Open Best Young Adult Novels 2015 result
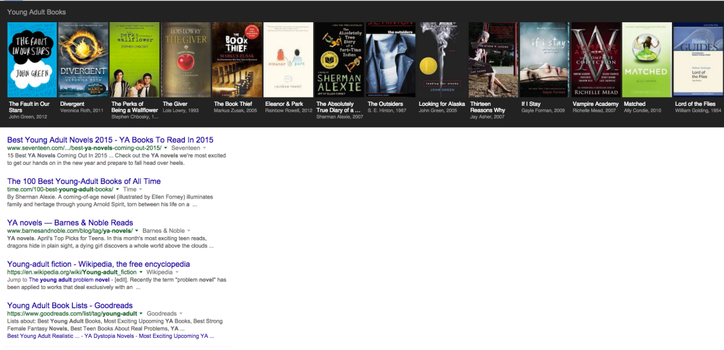This screenshot has height=350, width=724. [111, 139]
